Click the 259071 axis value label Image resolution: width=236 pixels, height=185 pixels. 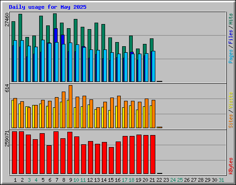coord(7,138)
